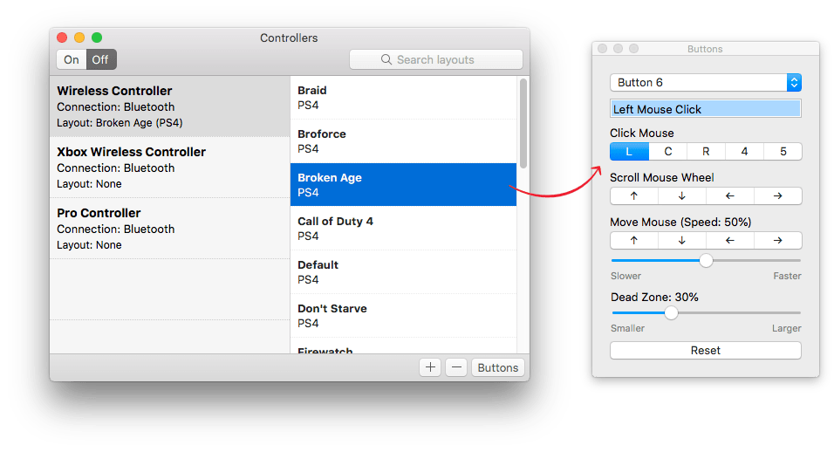Open the Buttons panel

click(498, 367)
